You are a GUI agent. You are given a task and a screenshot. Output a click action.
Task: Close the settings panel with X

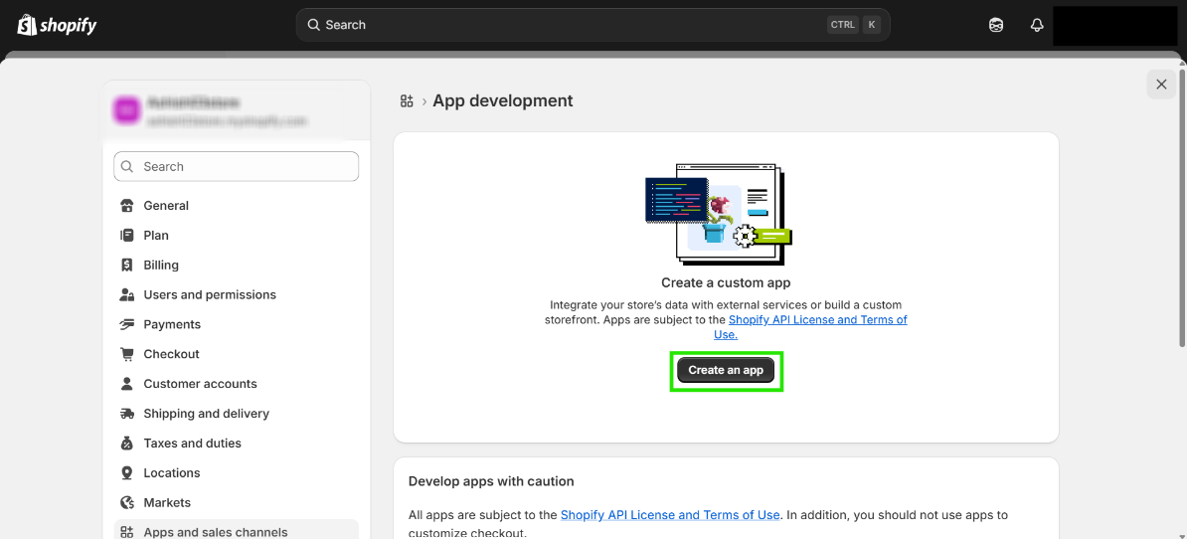[x=1161, y=85]
